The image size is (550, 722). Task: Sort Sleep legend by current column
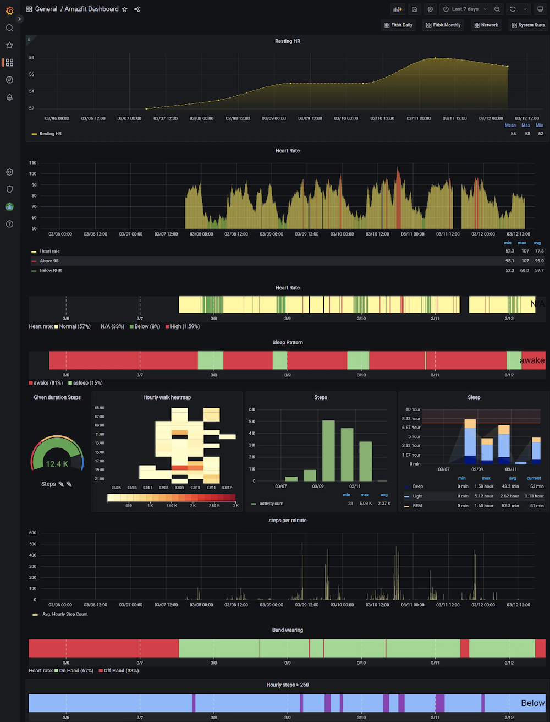point(533,478)
